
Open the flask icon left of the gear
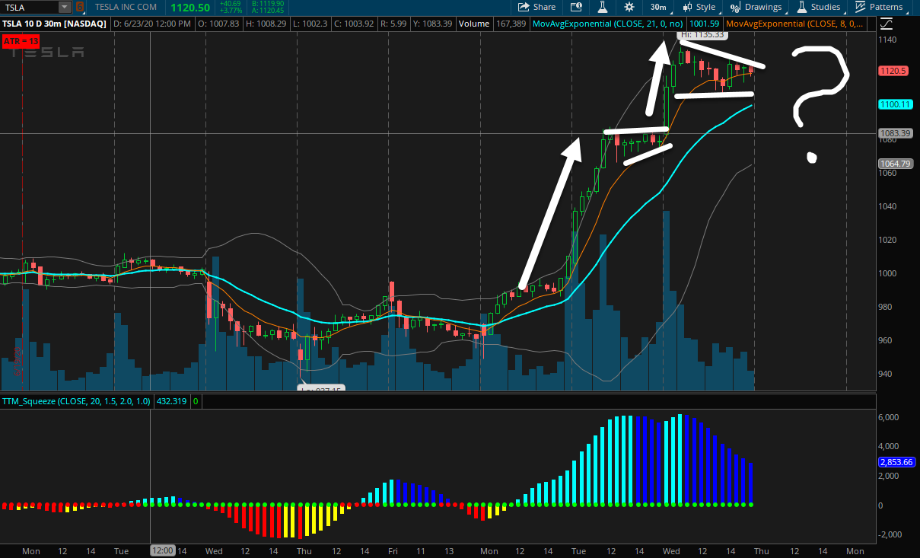[602, 7]
